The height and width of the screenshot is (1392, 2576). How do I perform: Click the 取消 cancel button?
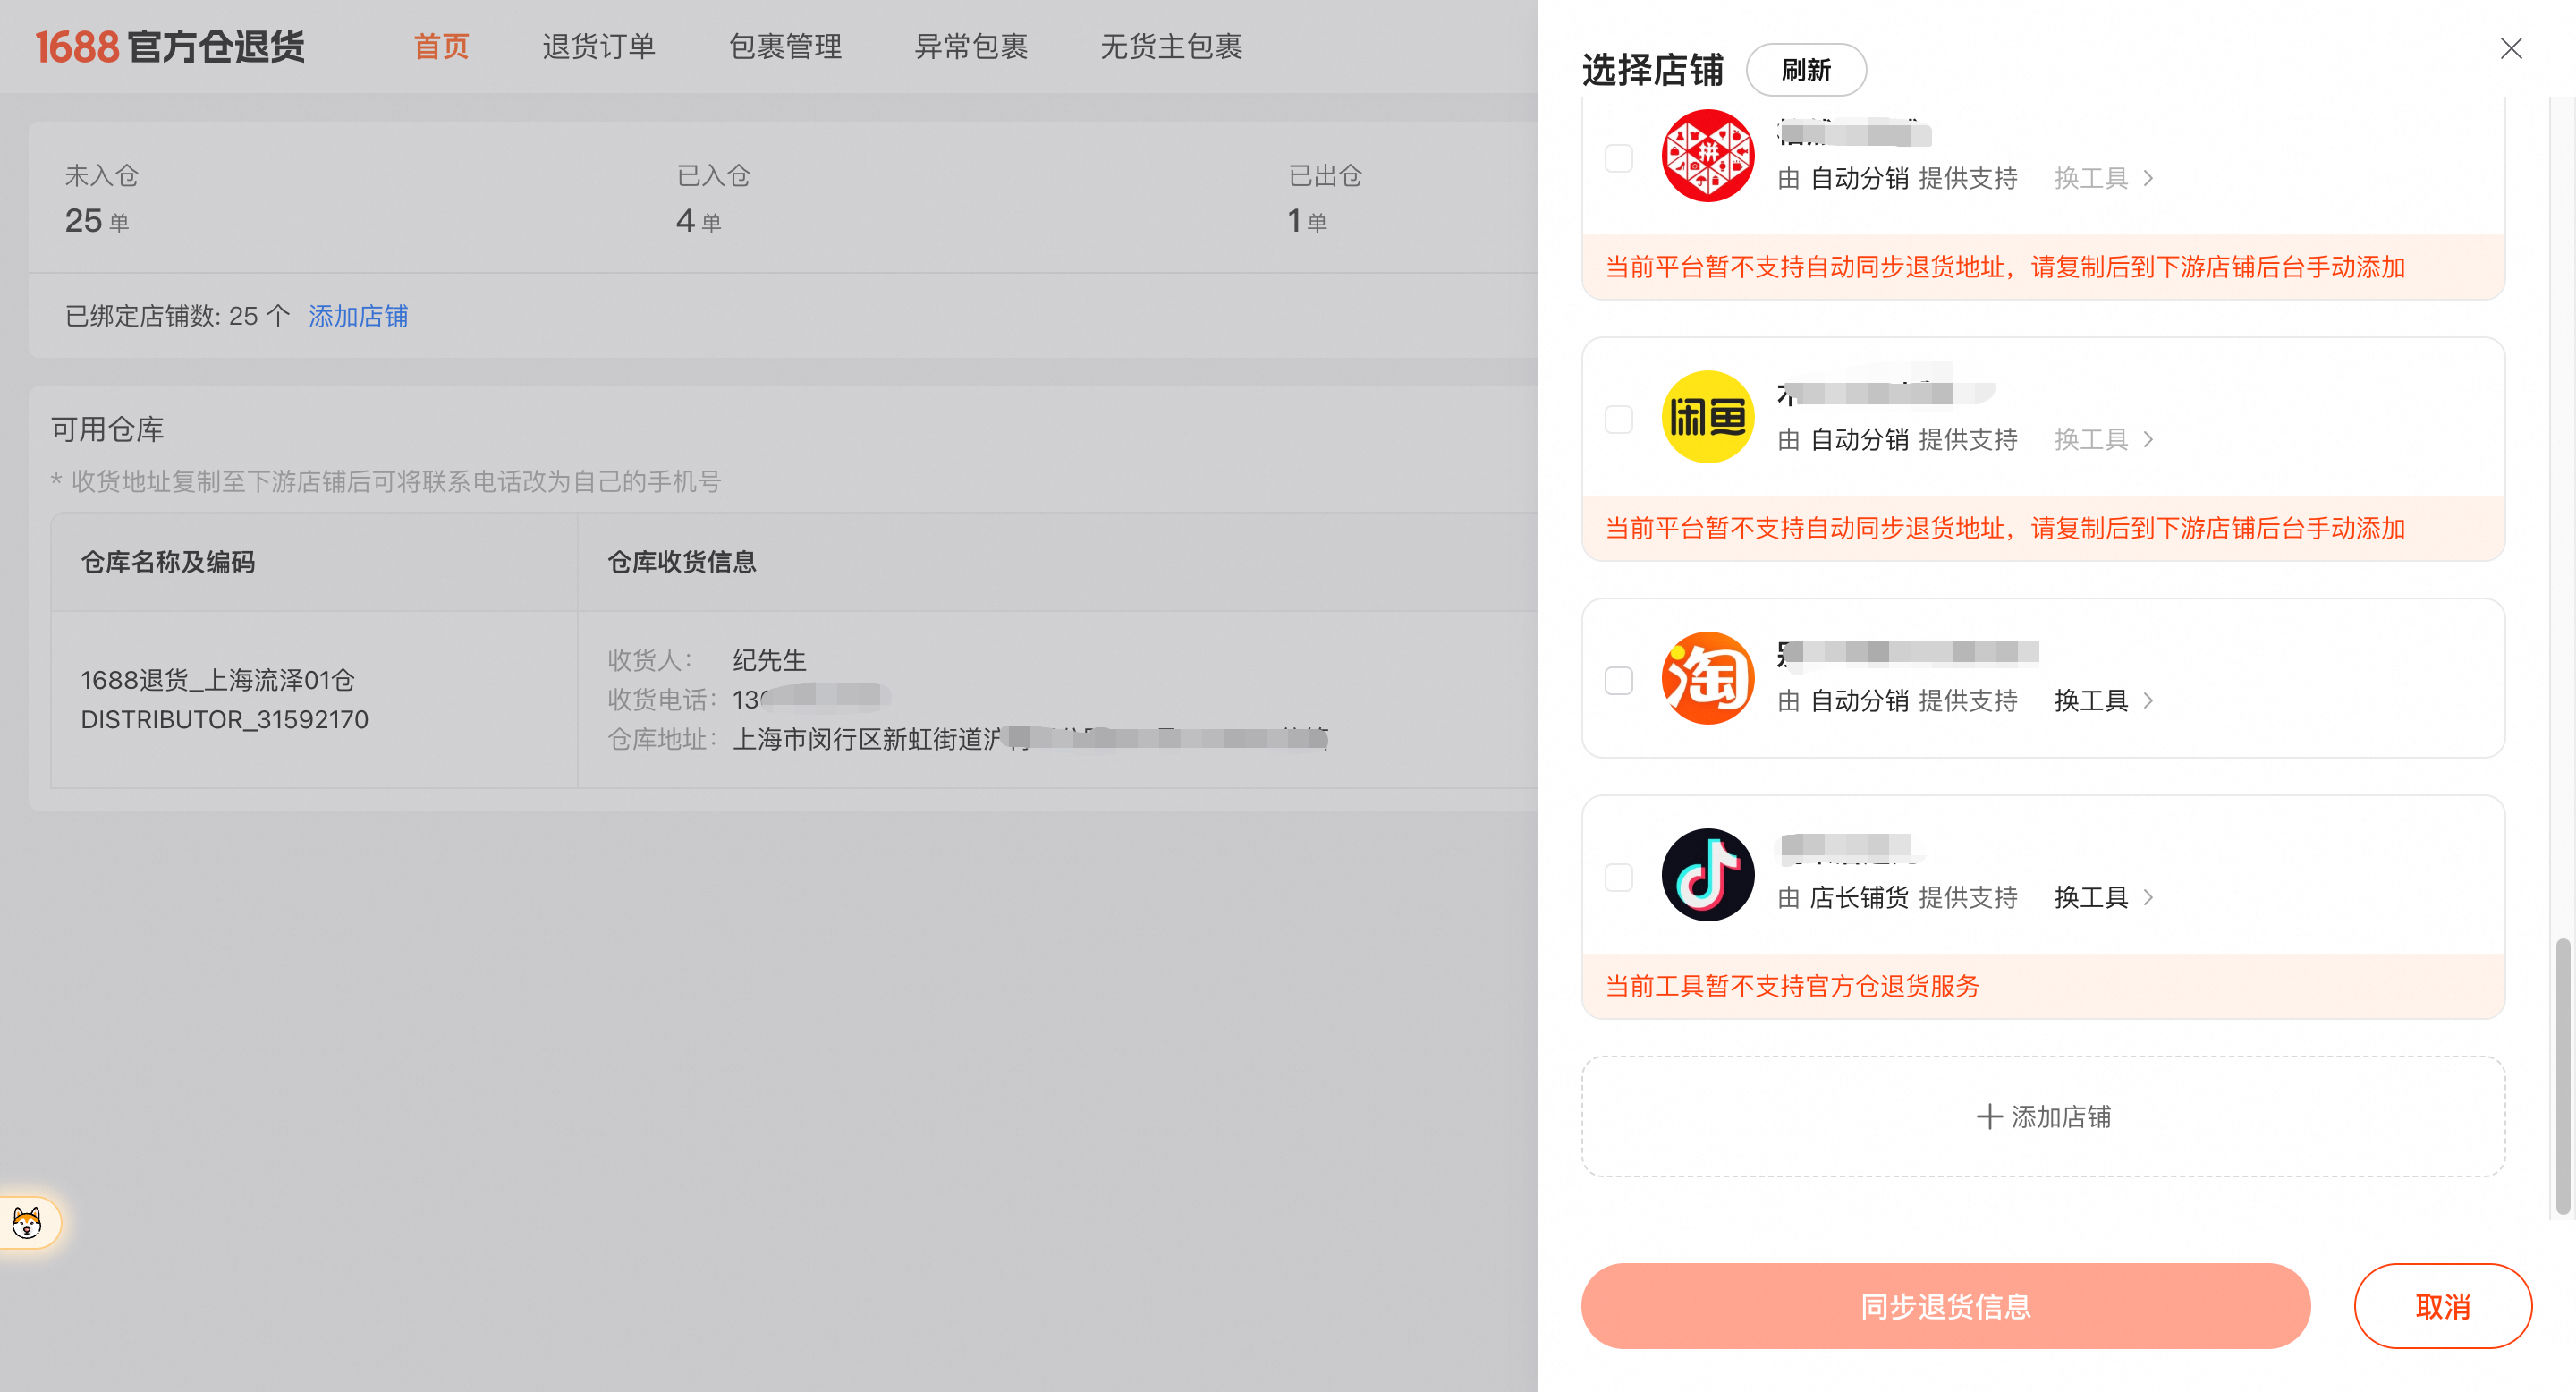pyautogui.click(x=2442, y=1306)
